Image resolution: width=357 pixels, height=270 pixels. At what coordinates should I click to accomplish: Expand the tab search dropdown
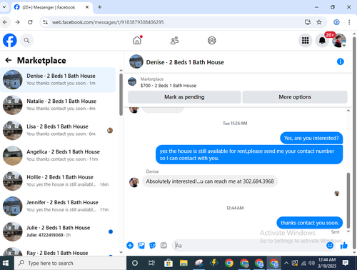(4, 7)
